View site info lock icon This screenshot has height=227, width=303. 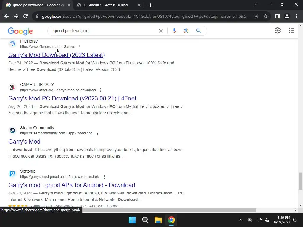point(37,17)
